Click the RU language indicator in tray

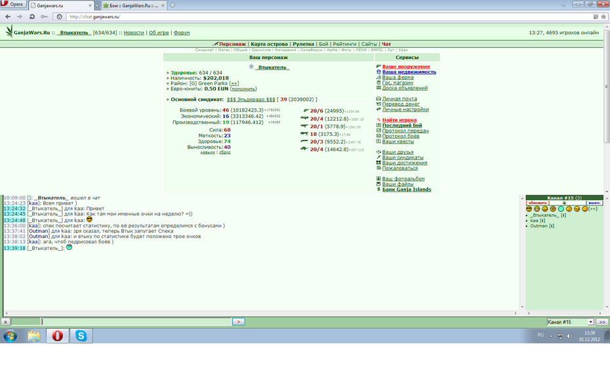click(540, 335)
